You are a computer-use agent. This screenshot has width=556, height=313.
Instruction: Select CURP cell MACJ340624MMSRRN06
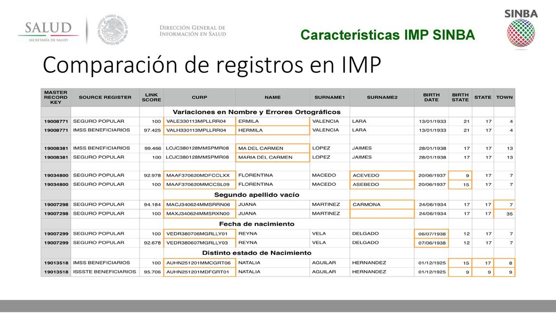point(200,205)
